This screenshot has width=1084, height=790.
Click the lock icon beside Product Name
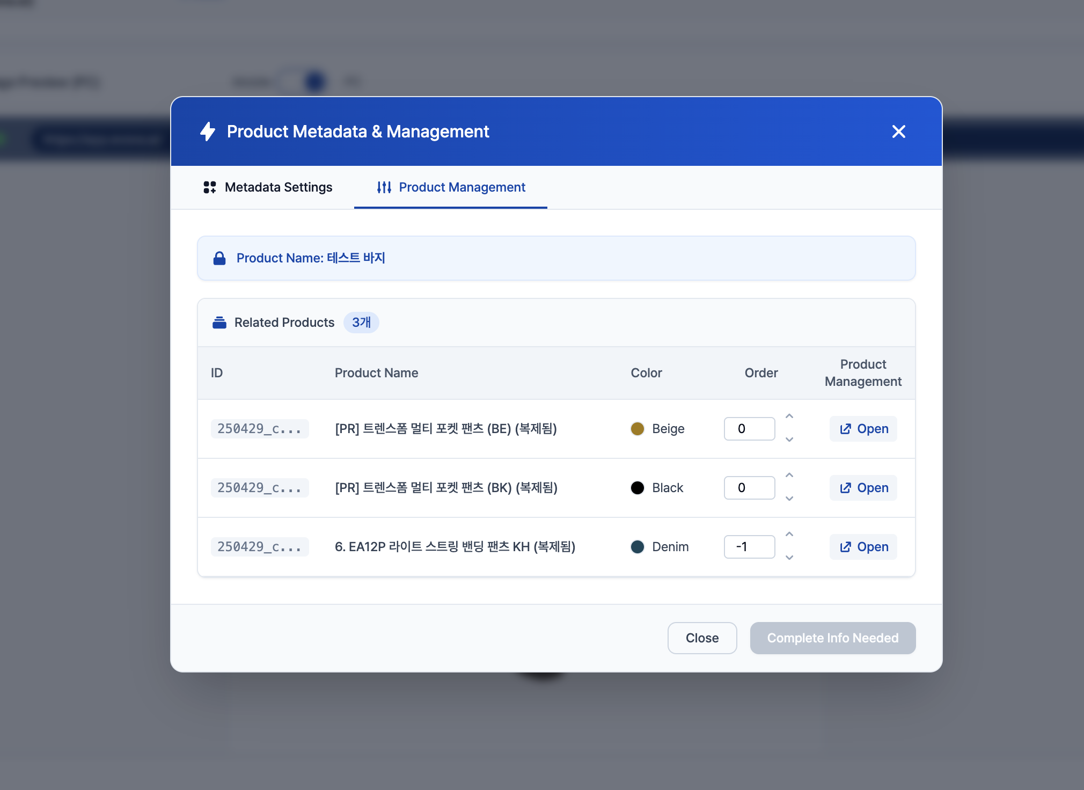tap(220, 258)
